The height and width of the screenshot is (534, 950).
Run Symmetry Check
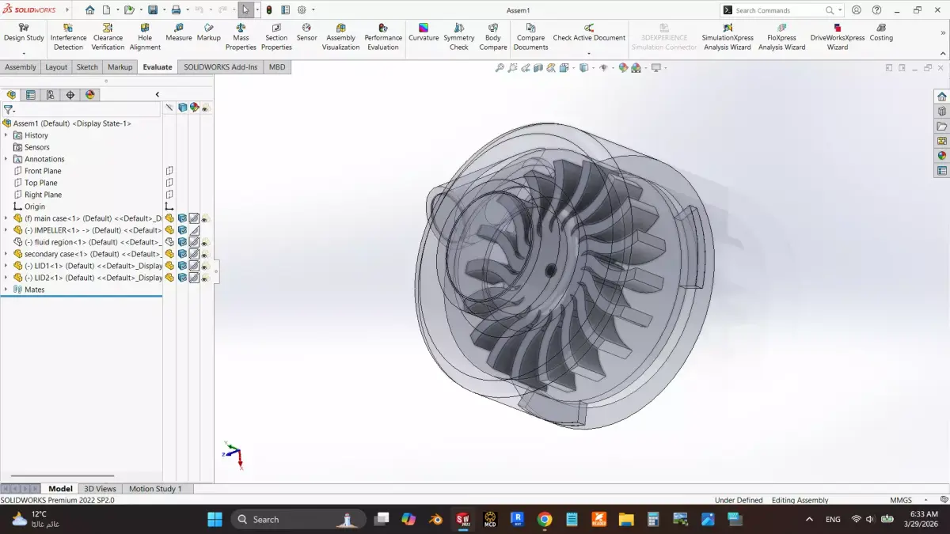point(459,36)
